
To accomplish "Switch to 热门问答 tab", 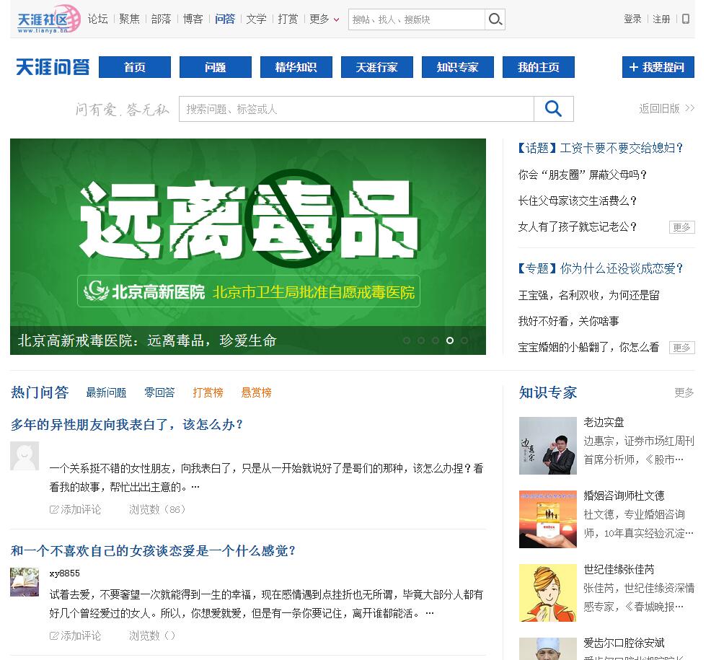I will 40,392.
